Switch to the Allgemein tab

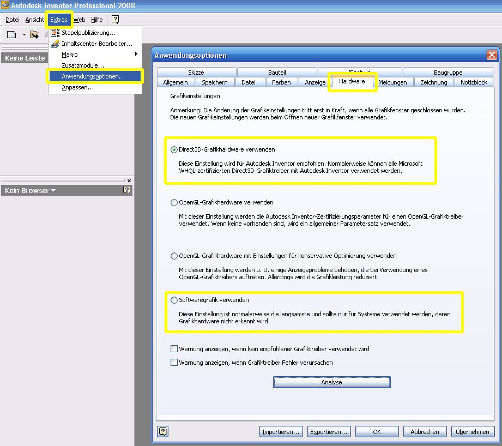[176, 82]
